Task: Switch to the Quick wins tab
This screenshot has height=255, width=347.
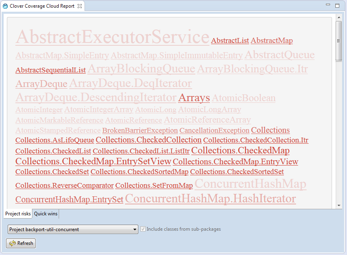Action: click(x=46, y=214)
